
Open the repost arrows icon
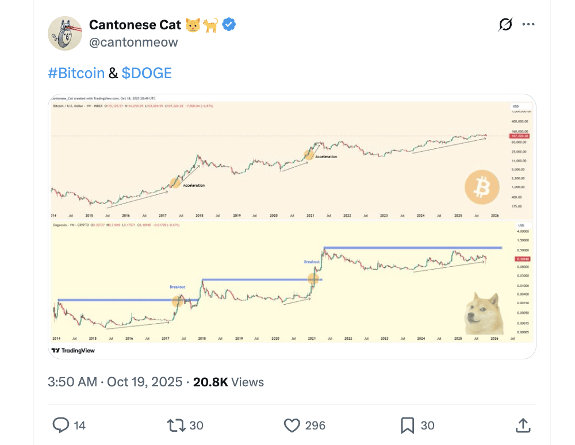click(176, 425)
